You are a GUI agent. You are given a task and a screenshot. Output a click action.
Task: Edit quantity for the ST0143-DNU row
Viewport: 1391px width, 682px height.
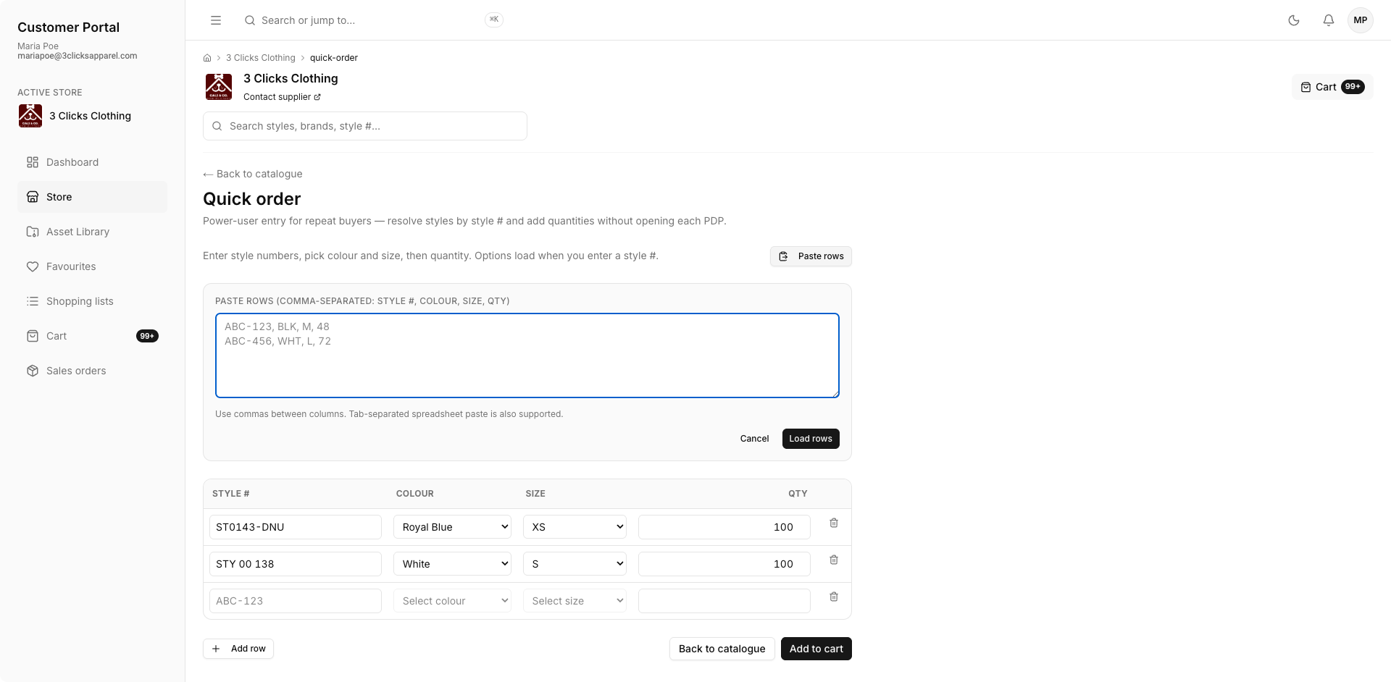pos(724,527)
